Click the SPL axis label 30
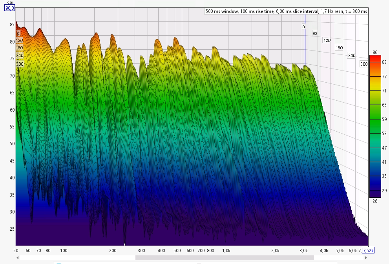The height and width of the screenshot is (264, 389). 12,212
